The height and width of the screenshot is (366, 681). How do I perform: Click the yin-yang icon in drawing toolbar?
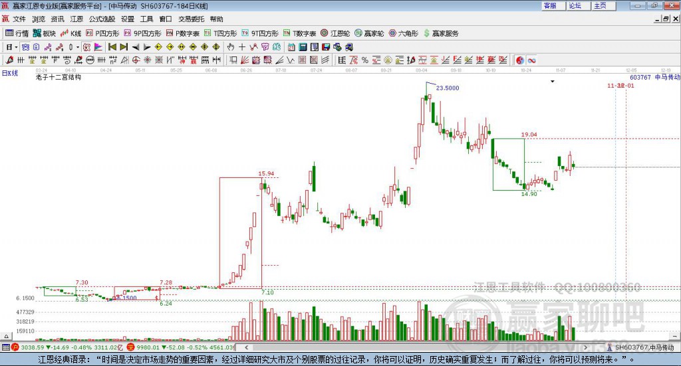click(x=520, y=60)
